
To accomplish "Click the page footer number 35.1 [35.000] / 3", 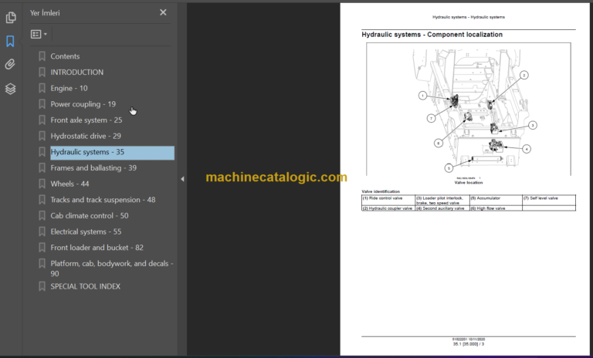I will 468,344.
